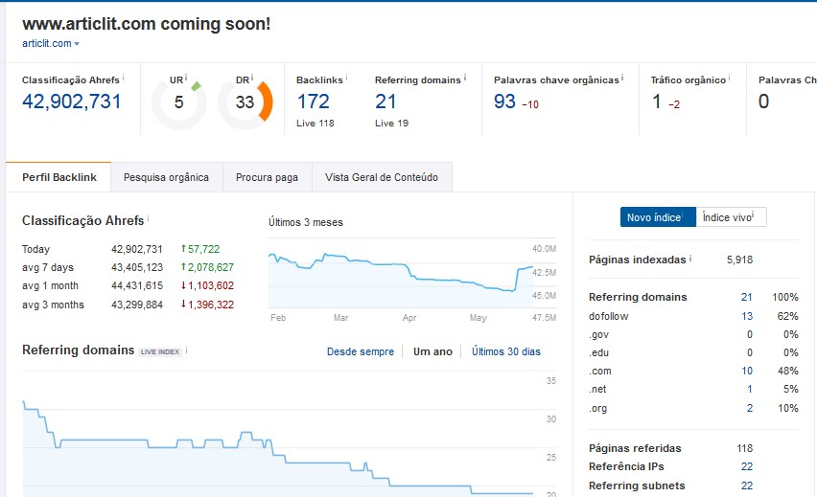
Task: Click info icon next to Páginas indexadas
Action: pos(691,259)
